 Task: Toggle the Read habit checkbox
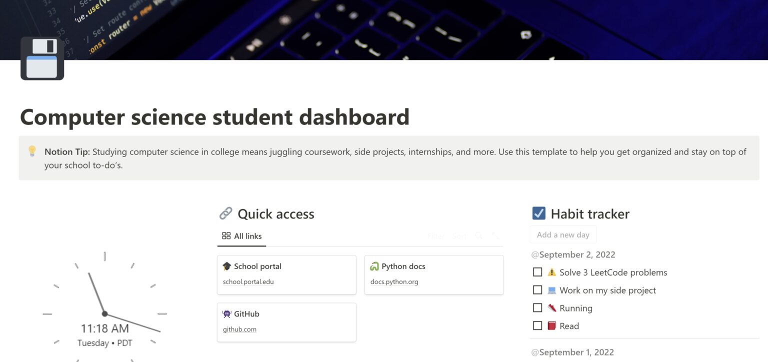click(537, 325)
